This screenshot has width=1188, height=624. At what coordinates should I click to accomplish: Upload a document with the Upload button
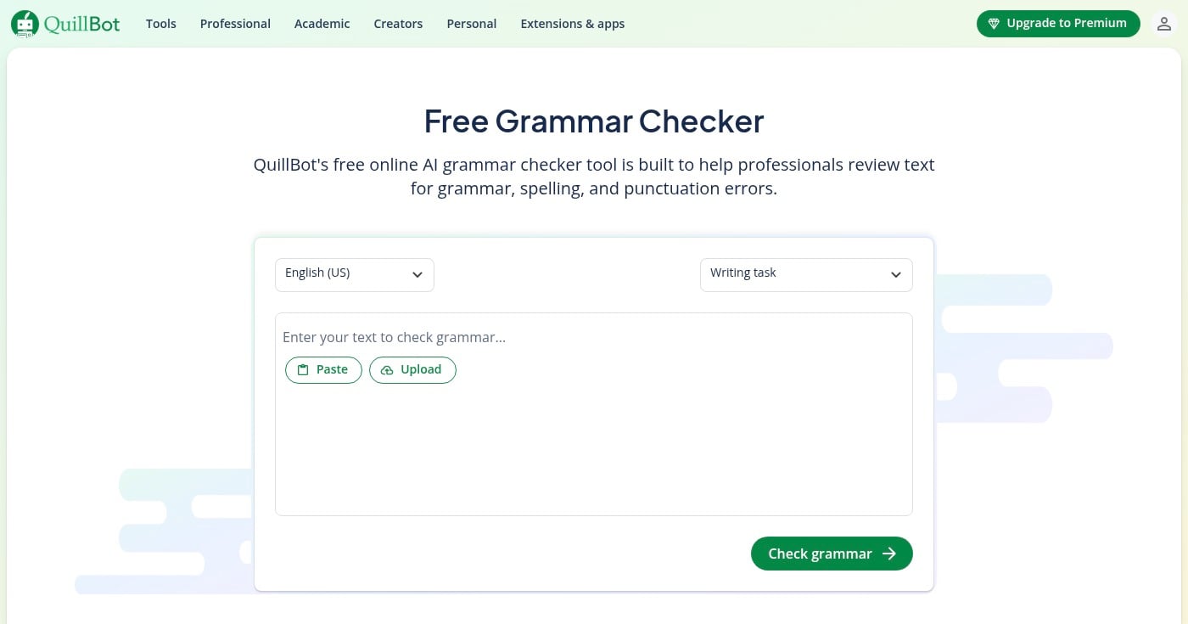(412, 369)
